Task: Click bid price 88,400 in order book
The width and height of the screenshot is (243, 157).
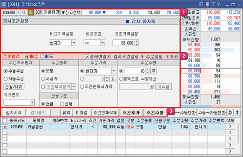Action: (194, 91)
